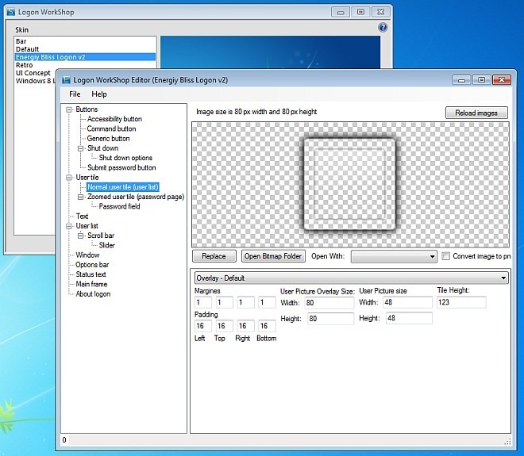Collapse the Scroll bar tree node

[x=80, y=236]
